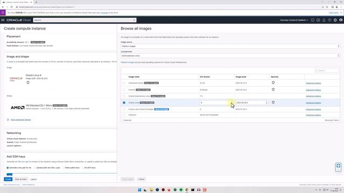Clear the search box with the X icon
344x193 pixels.
click(134, 20)
